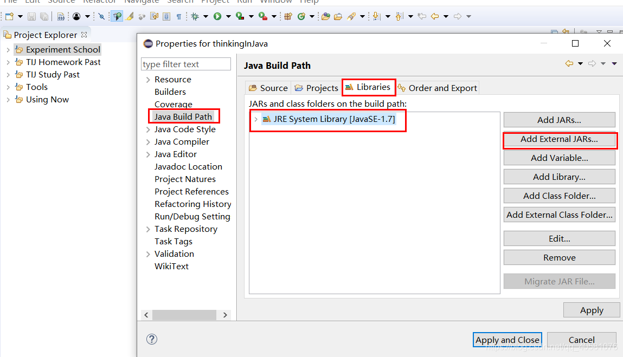Click the Add Library... button
This screenshot has width=623, height=357.
tap(559, 177)
